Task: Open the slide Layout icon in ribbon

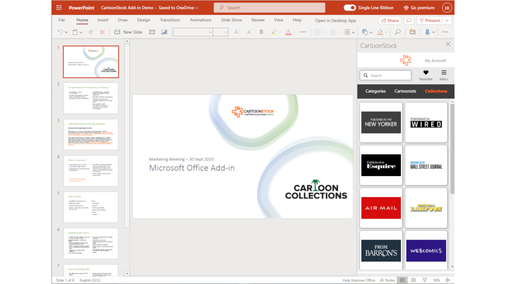Action: point(152,32)
